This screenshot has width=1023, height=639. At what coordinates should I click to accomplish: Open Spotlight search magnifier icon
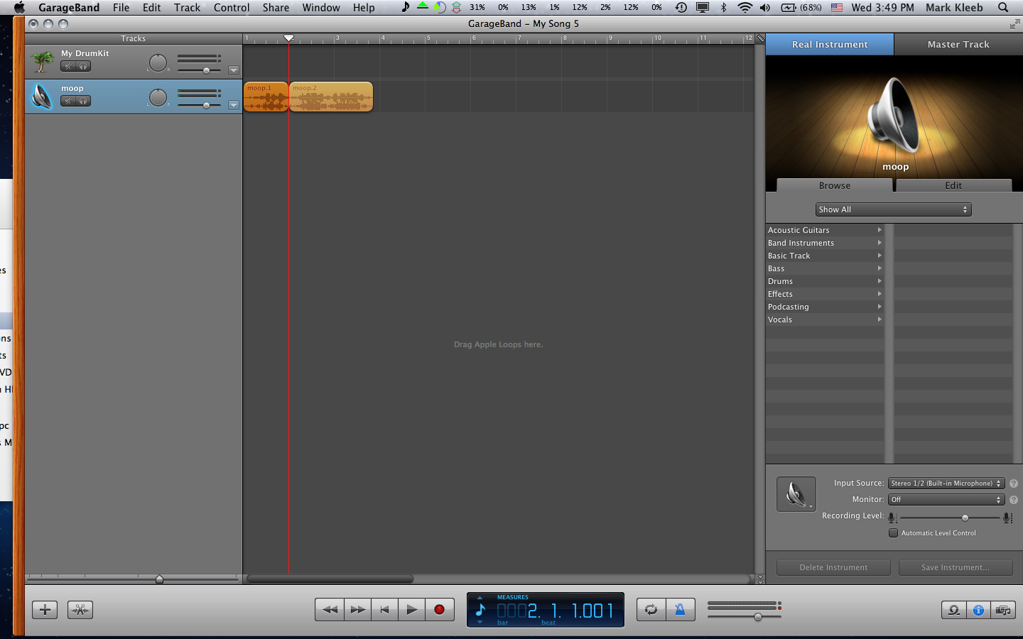1003,8
